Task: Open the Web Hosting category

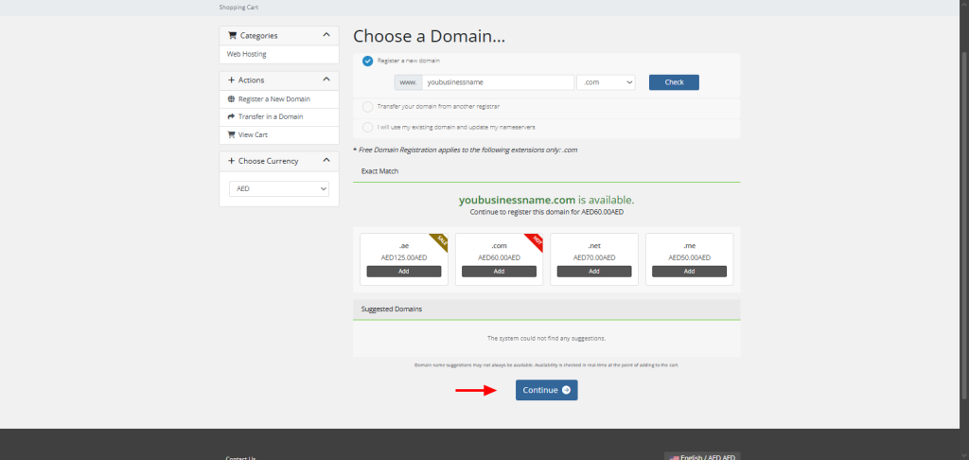Action: (x=247, y=54)
